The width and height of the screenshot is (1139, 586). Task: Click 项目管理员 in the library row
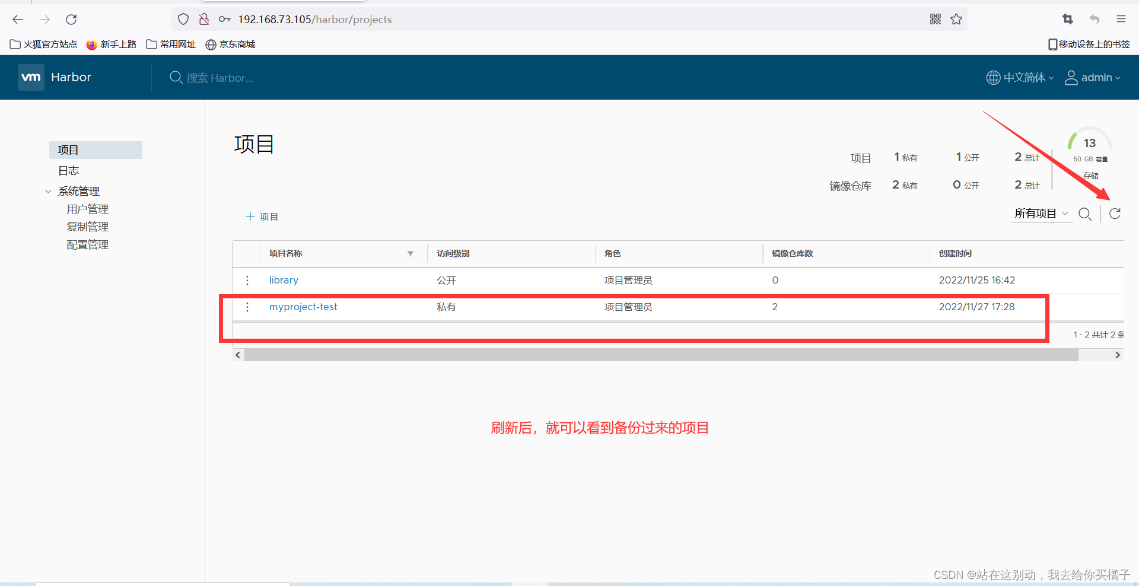point(628,280)
